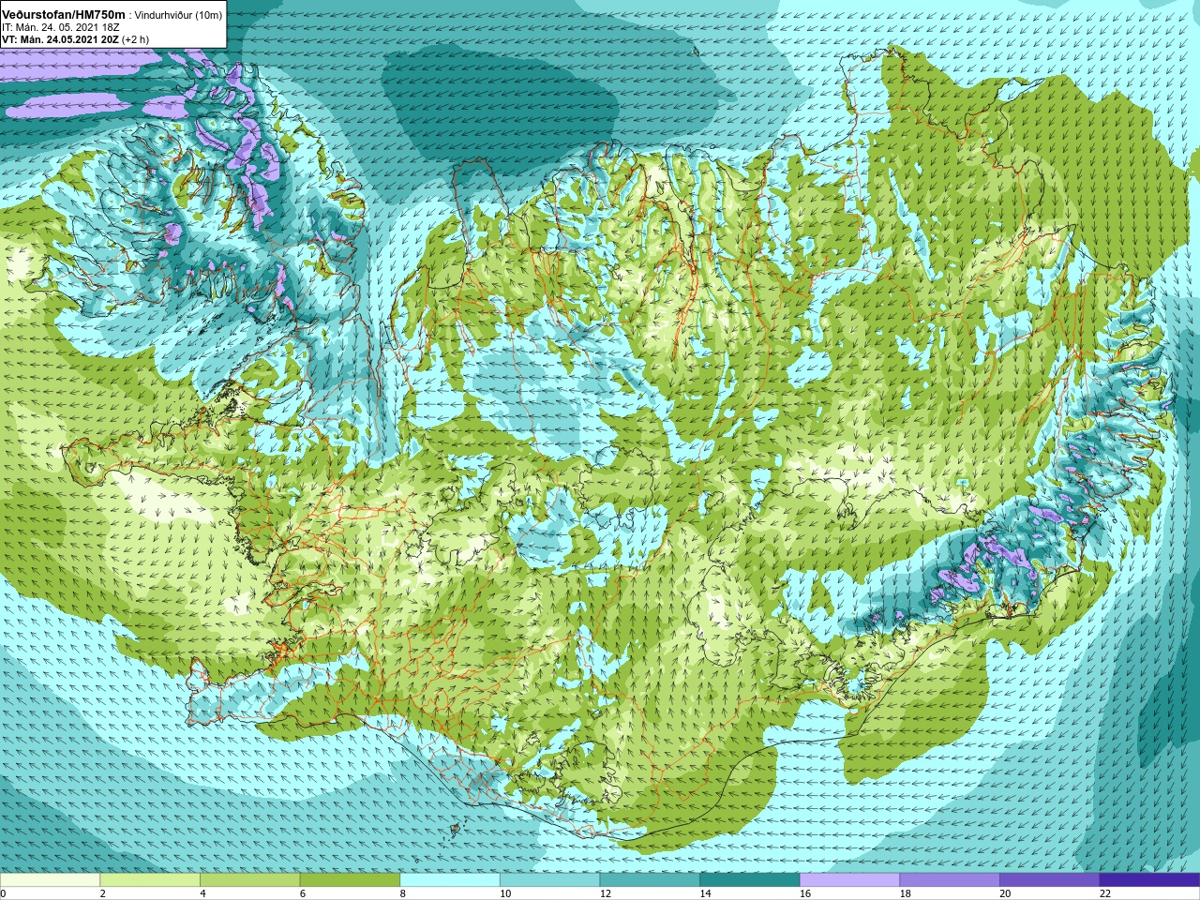Pick the pale yellow 0–2 legend swatch
The height and width of the screenshot is (900, 1200).
[x=50, y=880]
